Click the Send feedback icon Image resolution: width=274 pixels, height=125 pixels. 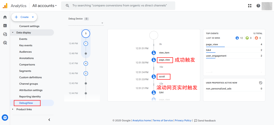tap(196, 120)
